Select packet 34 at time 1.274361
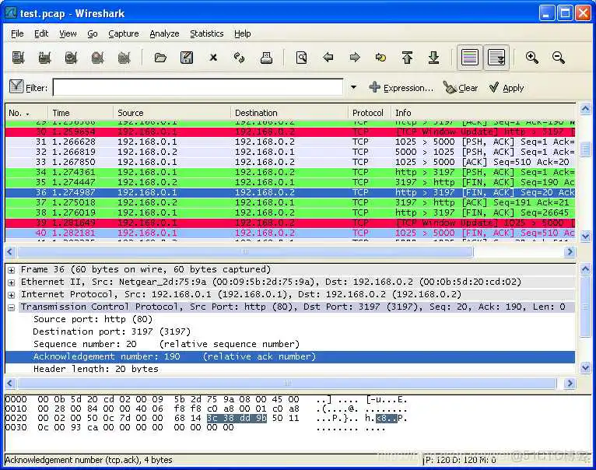This screenshot has height=470, width=596. pyautogui.click(x=290, y=172)
